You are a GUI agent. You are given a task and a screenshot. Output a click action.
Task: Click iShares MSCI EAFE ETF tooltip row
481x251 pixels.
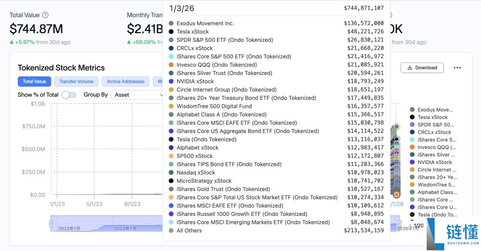coord(276,206)
